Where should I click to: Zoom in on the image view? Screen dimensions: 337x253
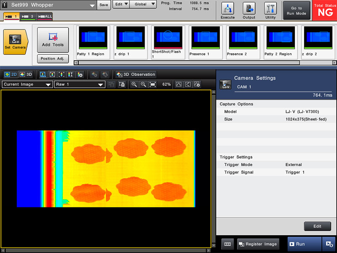(134, 84)
